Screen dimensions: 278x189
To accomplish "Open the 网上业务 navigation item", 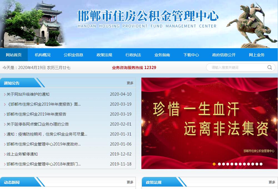I will [x=256, y=55].
